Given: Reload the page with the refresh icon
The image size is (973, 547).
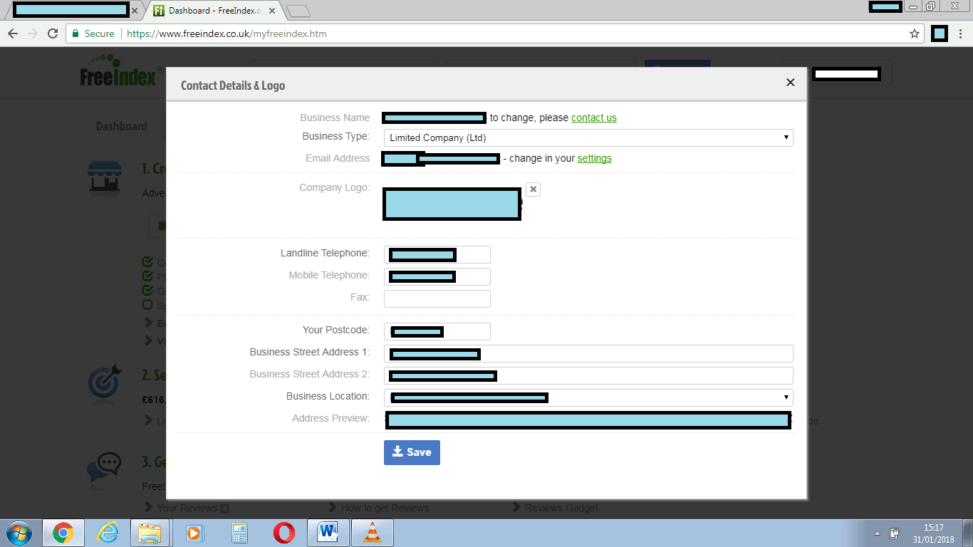Looking at the screenshot, I should pos(53,33).
